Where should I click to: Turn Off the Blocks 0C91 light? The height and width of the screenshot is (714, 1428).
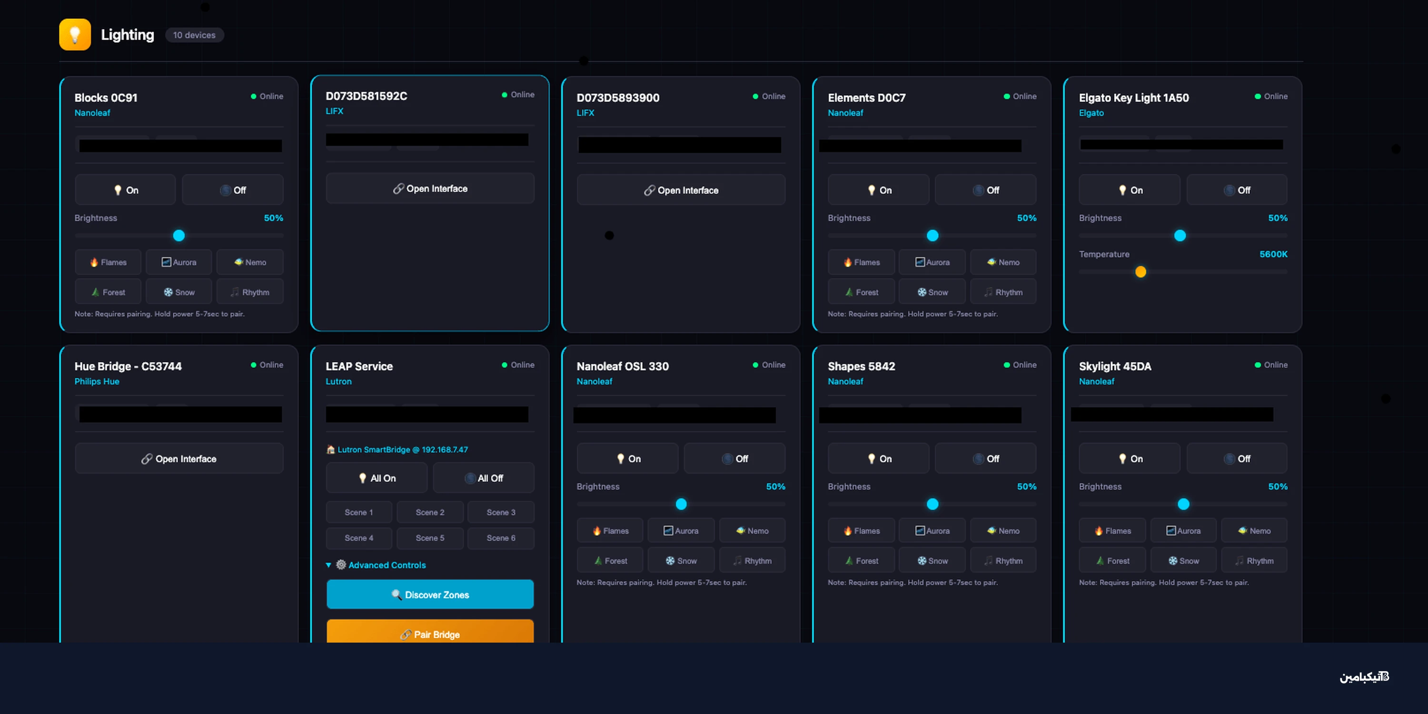[232, 190]
